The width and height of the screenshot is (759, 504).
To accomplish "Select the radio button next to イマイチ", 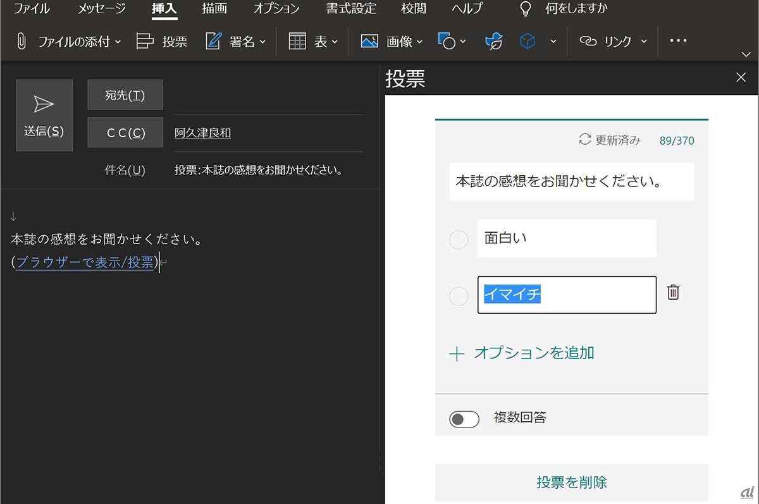I will [458, 296].
